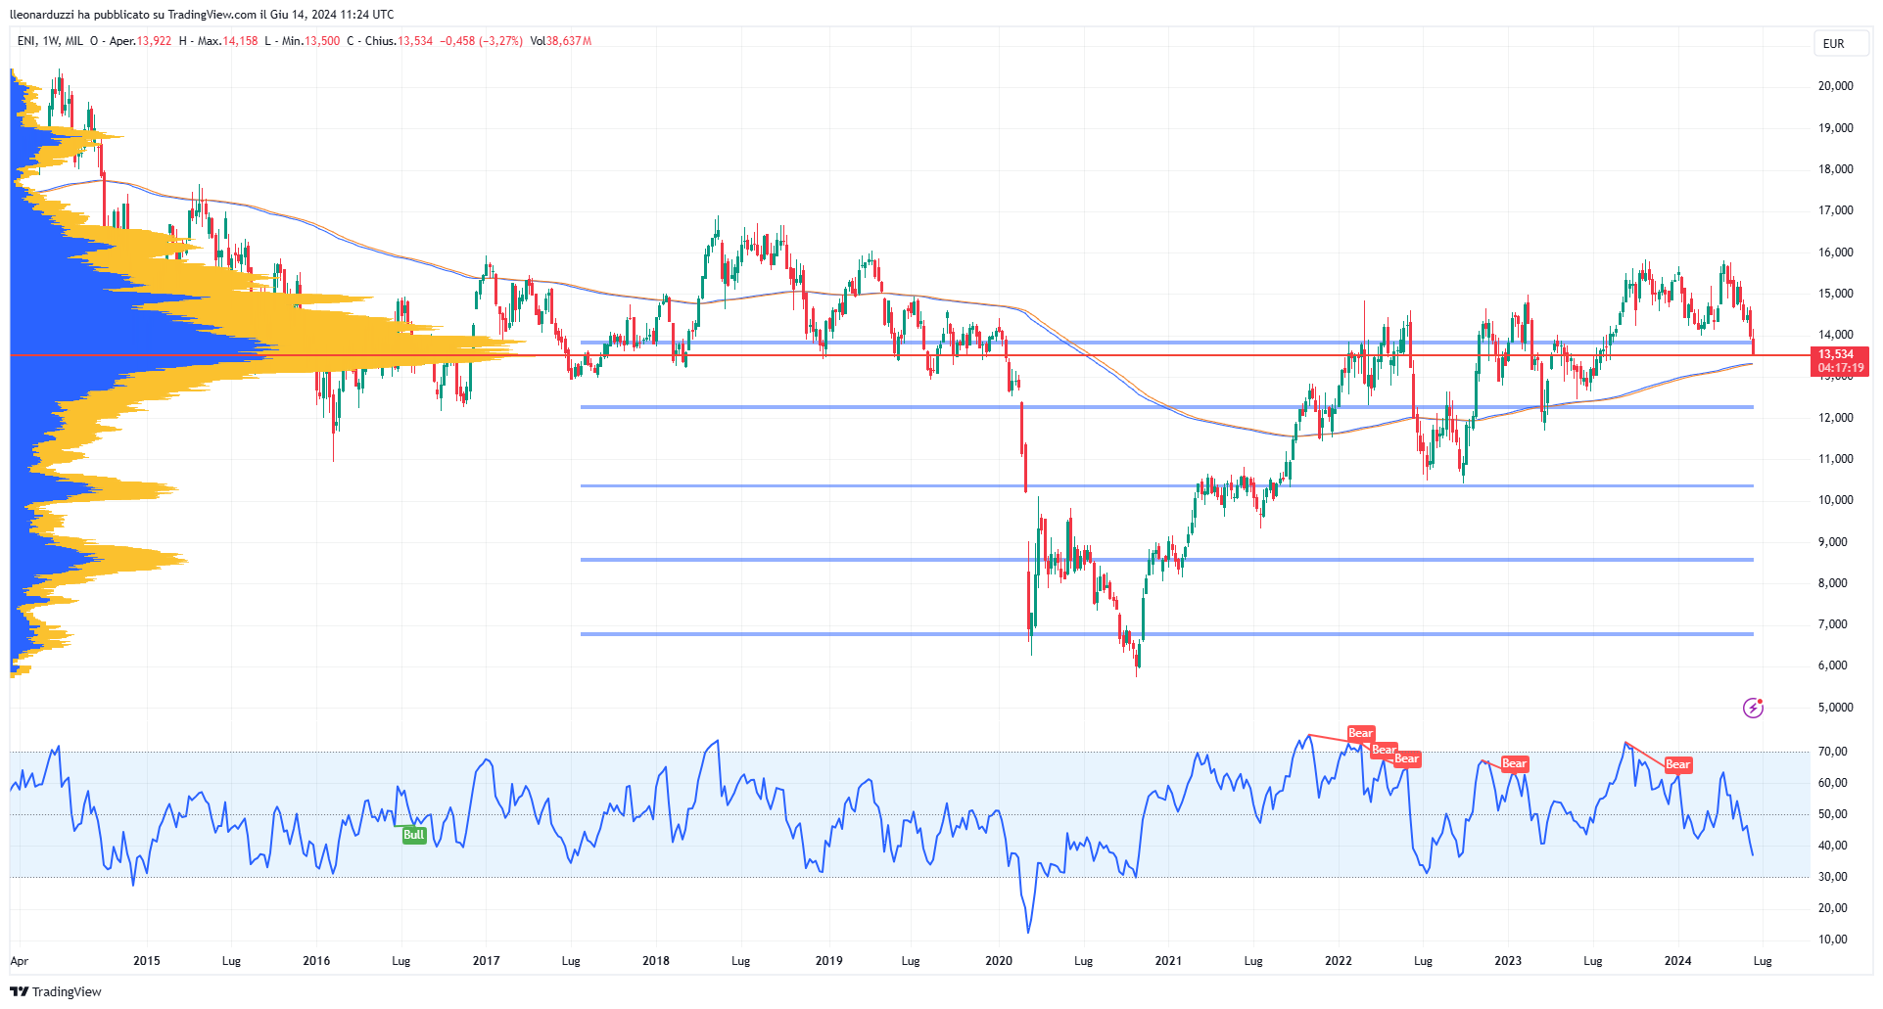
Task: Click the 19,000 price axis label
Action: point(1836,128)
